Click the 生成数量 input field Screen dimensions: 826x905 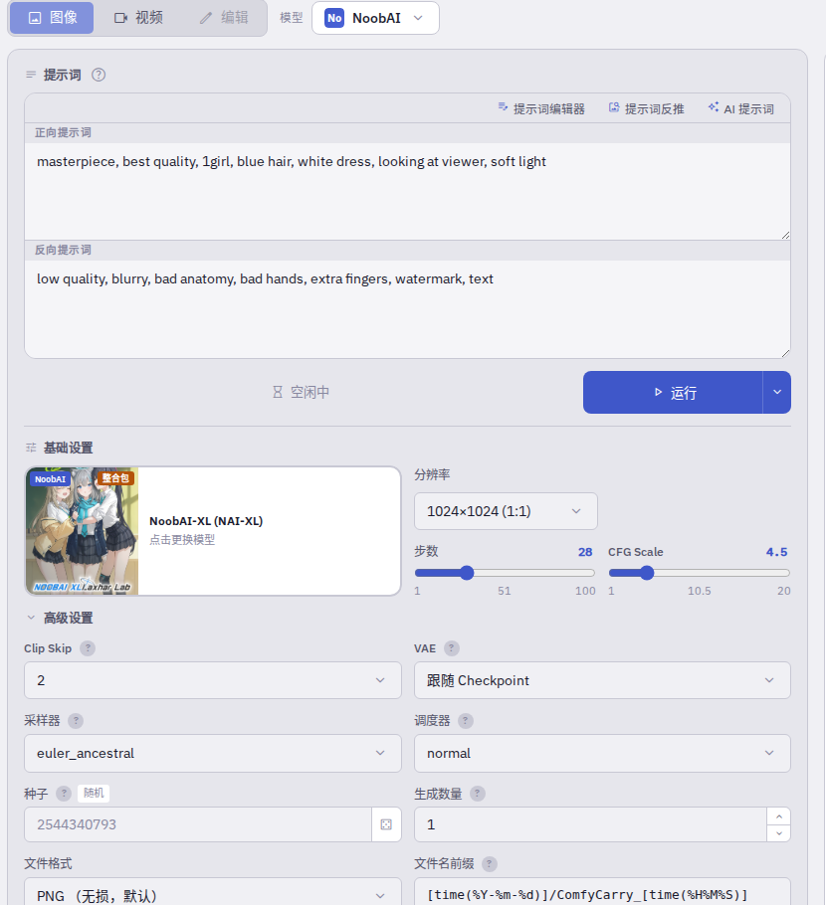(x=590, y=824)
